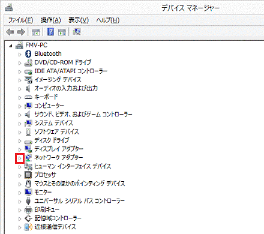
Task: Click the オーディオの入力および出力 speaker icon
Action: tap(28, 88)
